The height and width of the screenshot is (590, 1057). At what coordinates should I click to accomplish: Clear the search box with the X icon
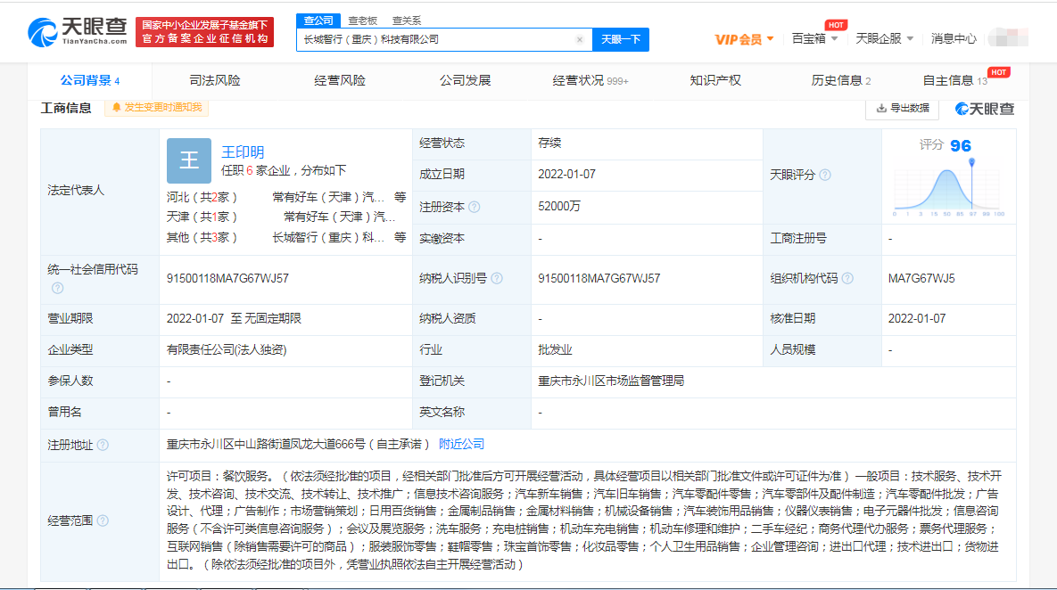pyautogui.click(x=579, y=40)
